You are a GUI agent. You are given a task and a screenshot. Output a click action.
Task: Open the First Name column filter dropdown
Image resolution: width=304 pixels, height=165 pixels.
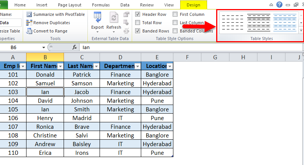click(x=60, y=66)
